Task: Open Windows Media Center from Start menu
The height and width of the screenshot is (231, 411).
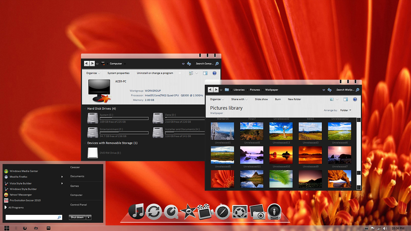Action: click(21, 171)
